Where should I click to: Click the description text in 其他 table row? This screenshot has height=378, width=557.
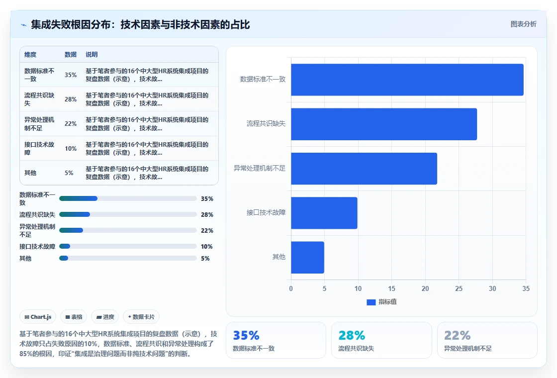[x=147, y=173]
